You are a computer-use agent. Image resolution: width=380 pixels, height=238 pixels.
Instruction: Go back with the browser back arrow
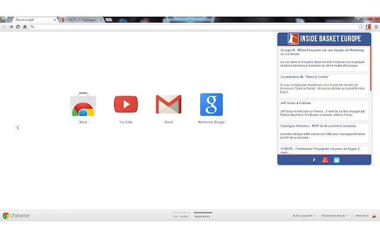pyautogui.click(x=4, y=27)
